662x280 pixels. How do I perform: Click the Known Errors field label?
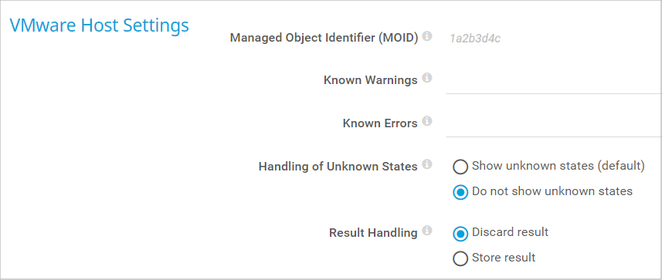pyautogui.click(x=380, y=123)
